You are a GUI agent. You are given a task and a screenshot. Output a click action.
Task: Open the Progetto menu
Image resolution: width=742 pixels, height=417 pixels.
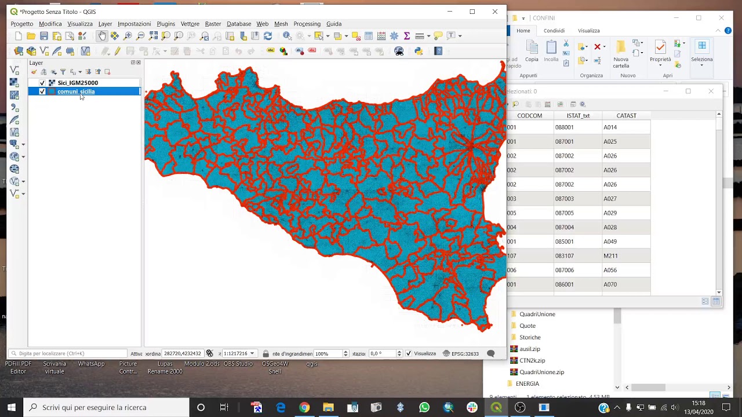click(x=22, y=24)
